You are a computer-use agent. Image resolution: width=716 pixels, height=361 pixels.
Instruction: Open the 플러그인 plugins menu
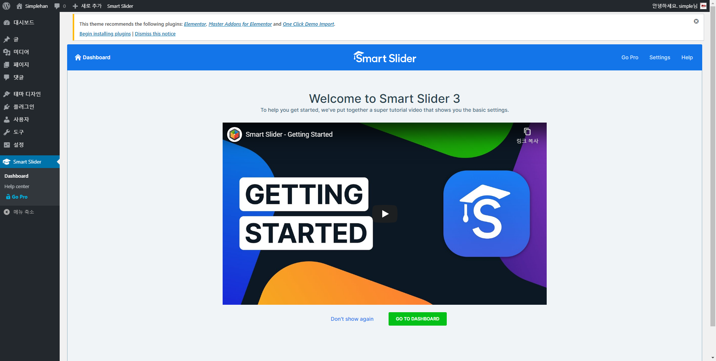coord(30,107)
